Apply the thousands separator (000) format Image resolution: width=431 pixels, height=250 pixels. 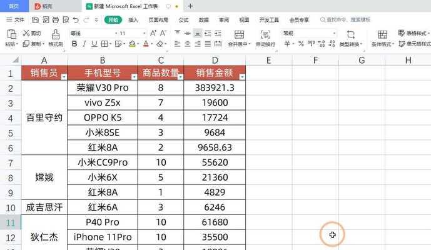click(x=311, y=44)
